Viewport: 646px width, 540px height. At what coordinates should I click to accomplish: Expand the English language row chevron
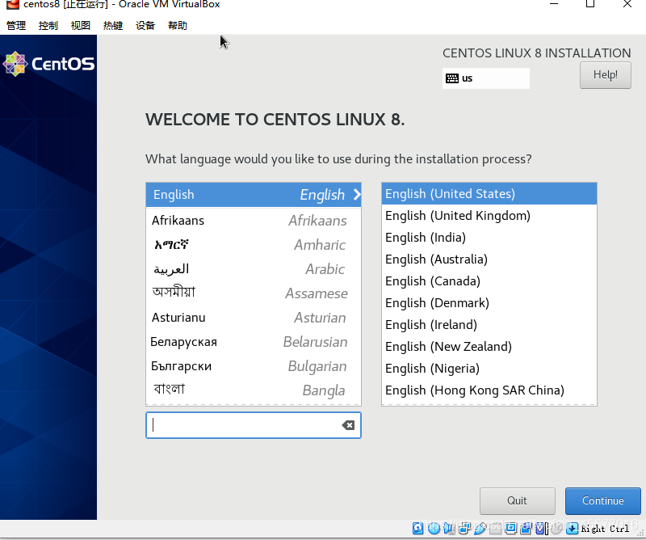[x=357, y=195]
